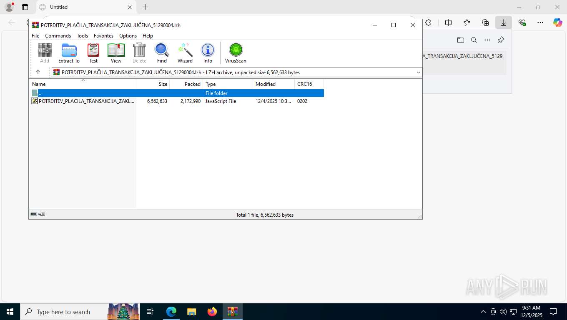Open Edge extensions puzzle icon

tap(428, 22)
